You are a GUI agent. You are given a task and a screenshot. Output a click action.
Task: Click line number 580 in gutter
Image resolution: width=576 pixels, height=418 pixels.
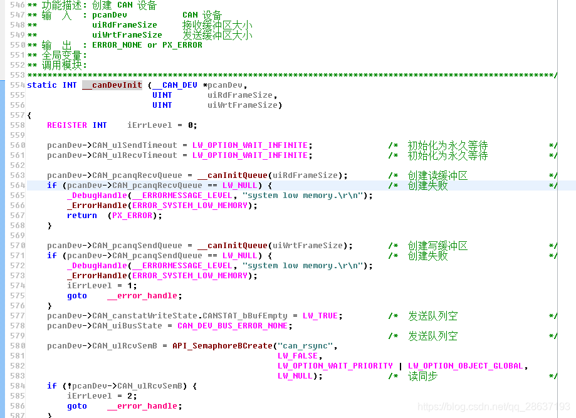coord(18,346)
